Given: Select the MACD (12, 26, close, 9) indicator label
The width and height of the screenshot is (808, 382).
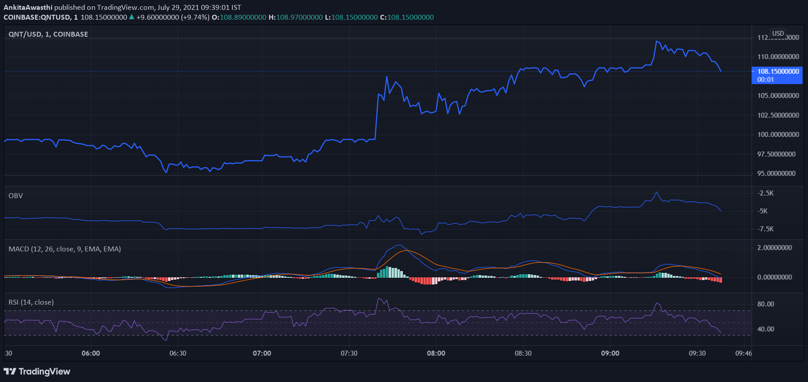Looking at the screenshot, I should point(64,249).
